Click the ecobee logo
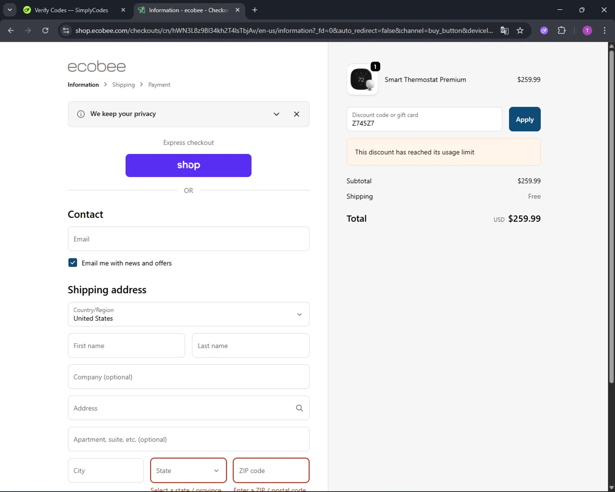The width and height of the screenshot is (615, 492). click(x=97, y=66)
